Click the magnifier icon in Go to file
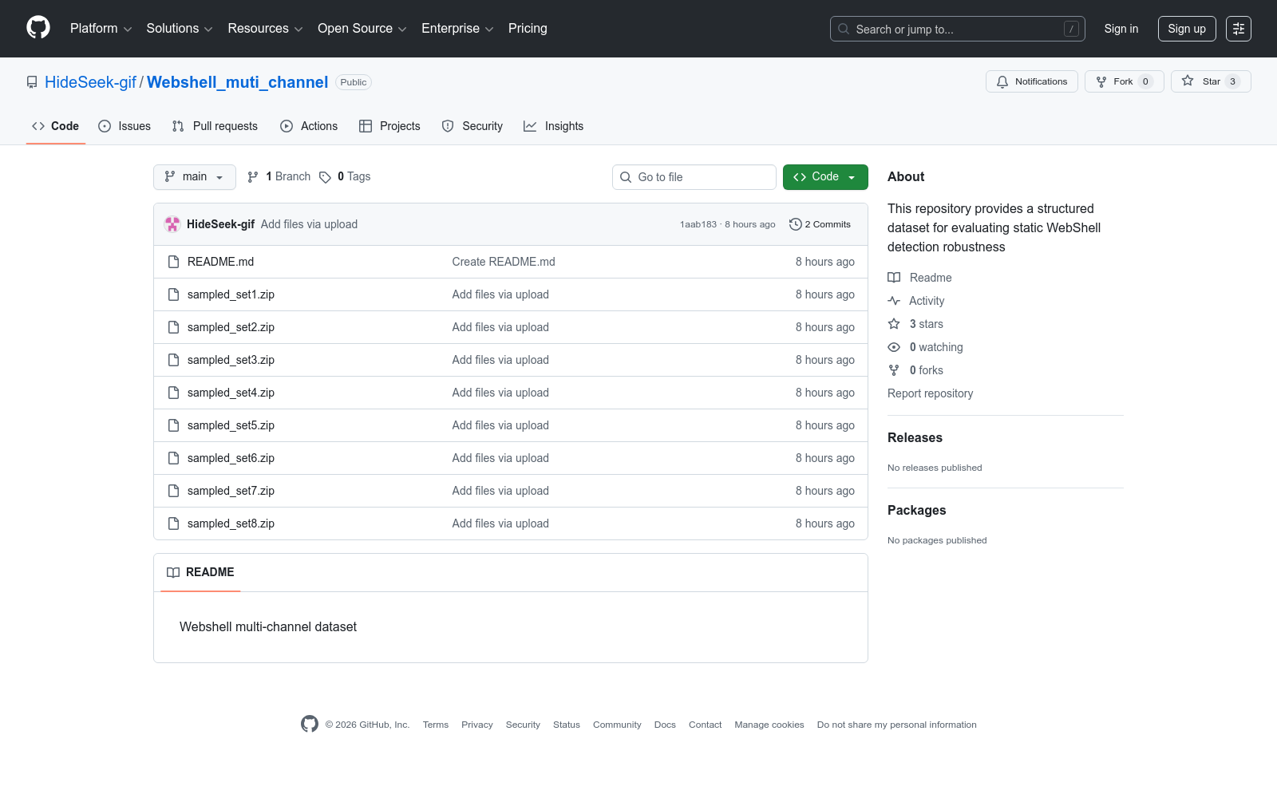This screenshot has height=798, width=1277. tap(626, 177)
